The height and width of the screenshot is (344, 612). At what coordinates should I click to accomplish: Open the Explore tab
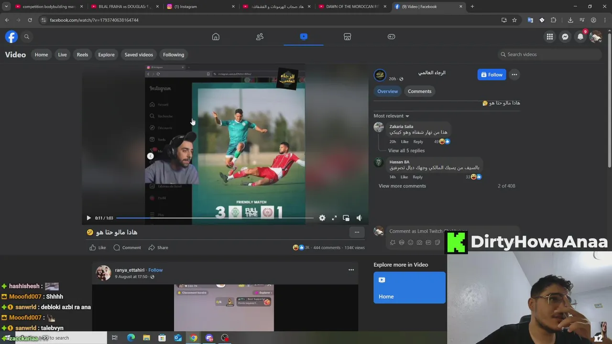[x=106, y=54]
